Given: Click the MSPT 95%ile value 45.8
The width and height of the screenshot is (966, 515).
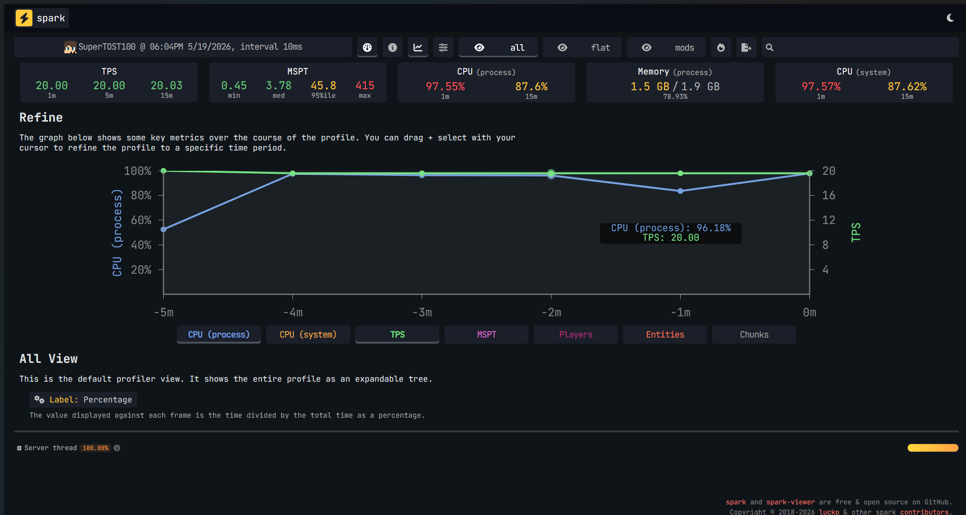Looking at the screenshot, I should click(323, 86).
